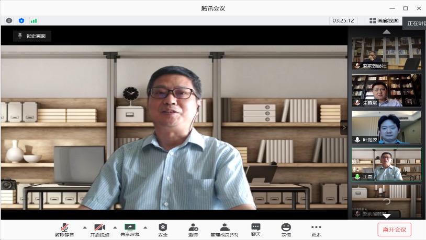
Task: Open the 表情 emoji reactions
Action: click(x=286, y=230)
